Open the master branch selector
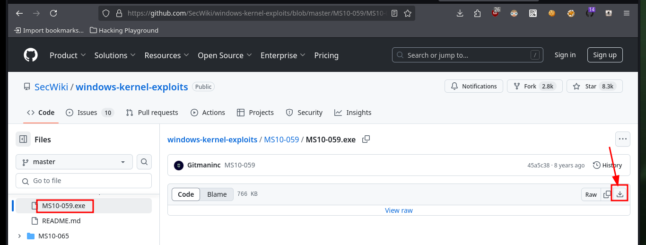The width and height of the screenshot is (646, 245). click(x=74, y=162)
